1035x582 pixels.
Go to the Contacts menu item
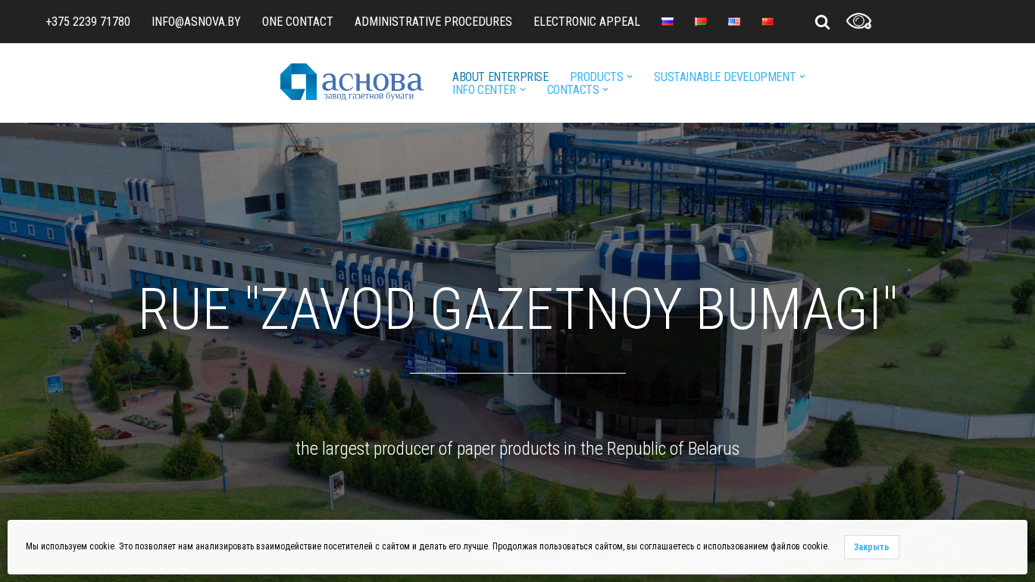point(573,89)
